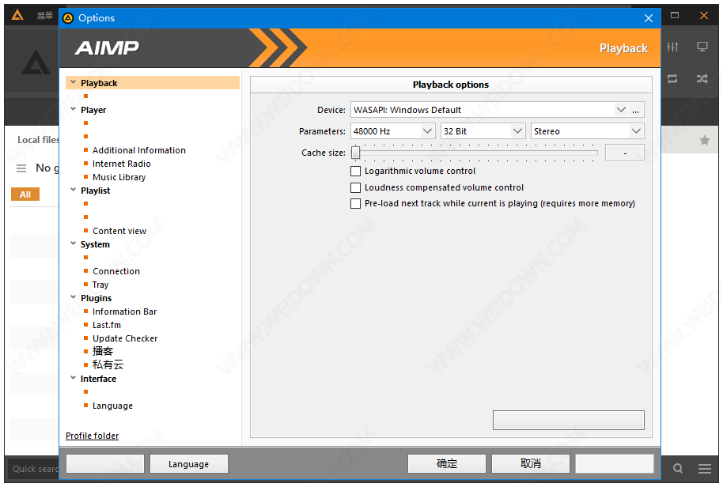The height and width of the screenshot is (487, 723).
Task: Collapse the Interface tree arrow
Action: [x=73, y=378]
